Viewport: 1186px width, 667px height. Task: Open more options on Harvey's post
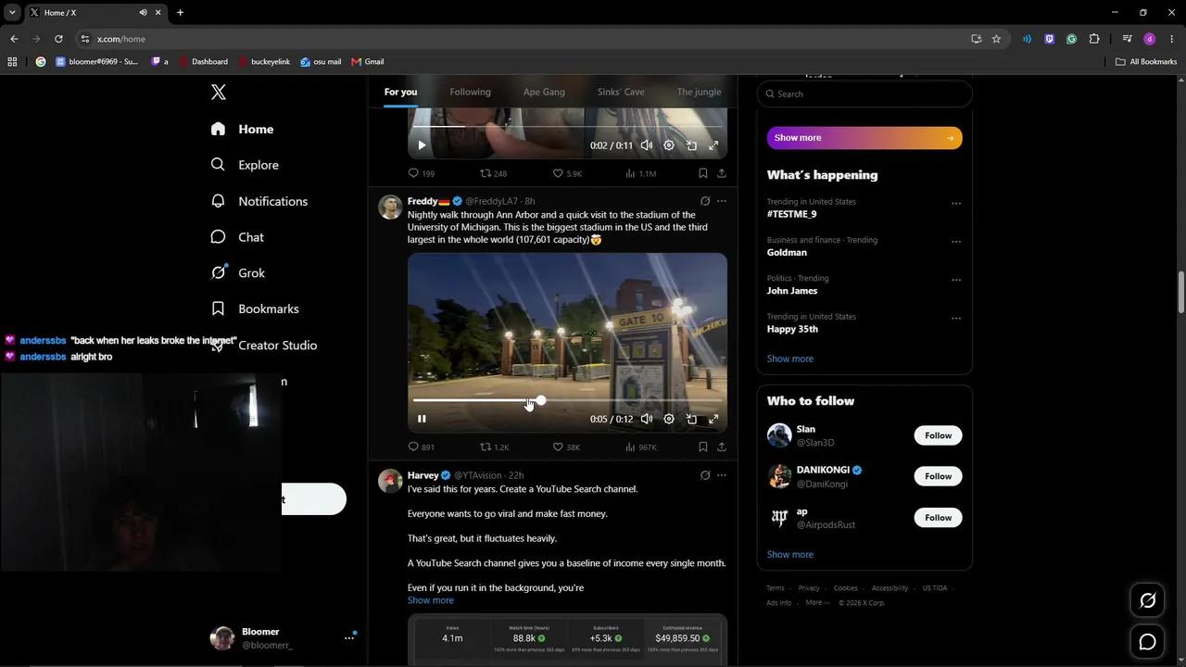(x=722, y=475)
